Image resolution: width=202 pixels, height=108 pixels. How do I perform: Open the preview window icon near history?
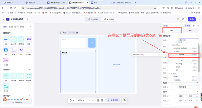pos(178,19)
